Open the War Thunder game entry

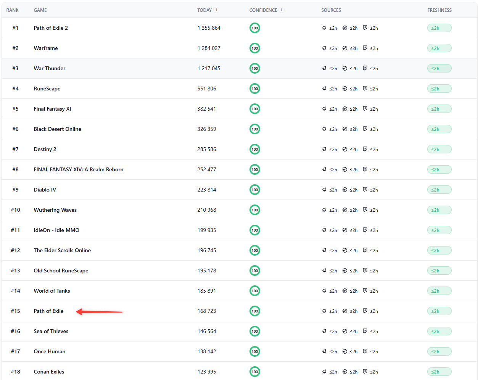[50, 68]
